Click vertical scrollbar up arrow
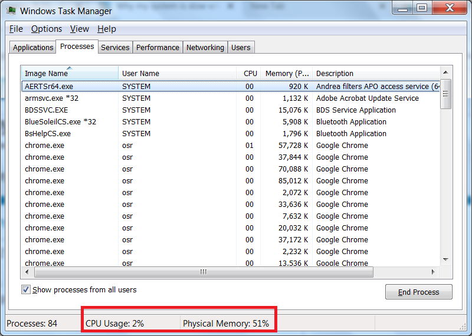 pyautogui.click(x=446, y=72)
